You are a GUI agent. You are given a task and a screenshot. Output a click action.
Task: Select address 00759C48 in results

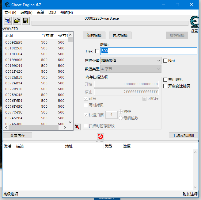[14, 95]
